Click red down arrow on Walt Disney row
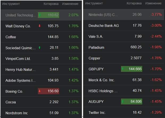Viewport: 165px width, 118px height. 40,26
